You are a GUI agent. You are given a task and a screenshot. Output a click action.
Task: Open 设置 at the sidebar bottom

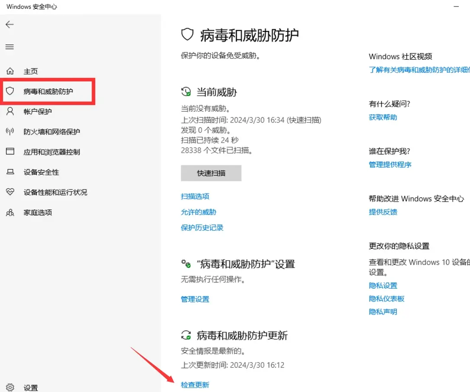click(x=31, y=388)
